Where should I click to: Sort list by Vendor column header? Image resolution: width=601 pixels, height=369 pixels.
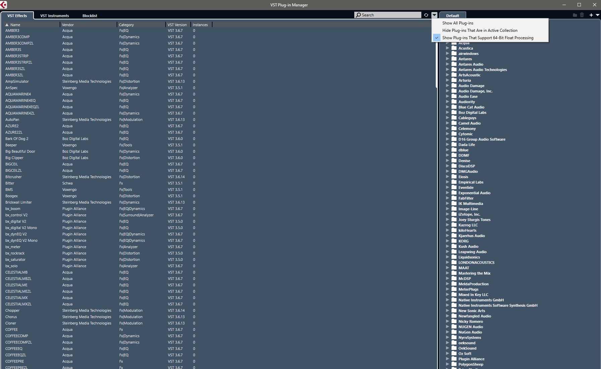[x=88, y=25]
